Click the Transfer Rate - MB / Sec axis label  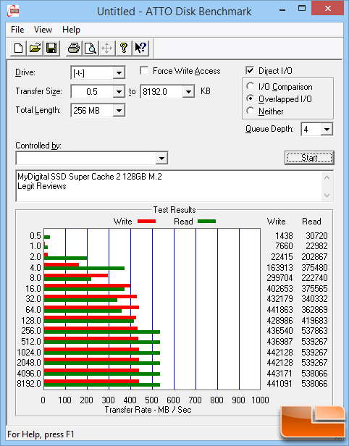(x=148, y=410)
